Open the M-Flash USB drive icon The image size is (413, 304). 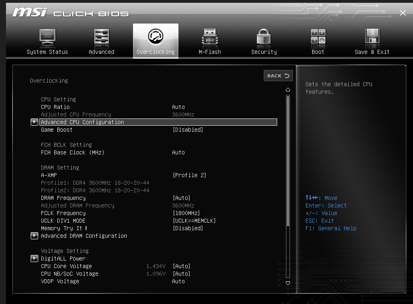tap(210, 37)
